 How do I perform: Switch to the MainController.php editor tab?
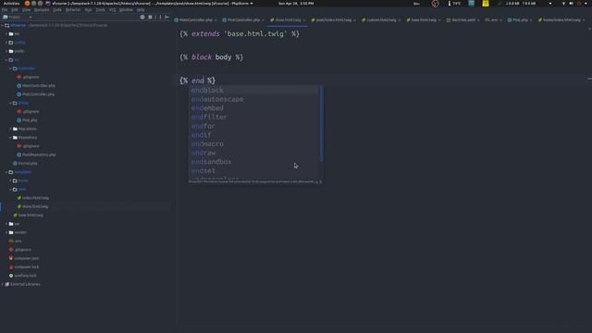tap(195, 20)
